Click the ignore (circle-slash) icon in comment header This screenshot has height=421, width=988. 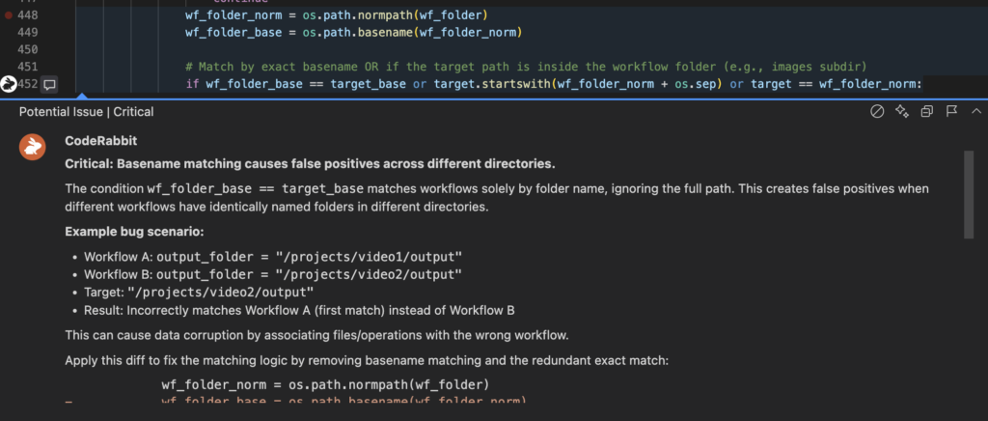coord(877,112)
